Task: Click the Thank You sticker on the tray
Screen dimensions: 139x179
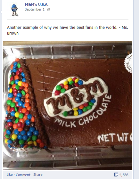Action: coord(128,63)
